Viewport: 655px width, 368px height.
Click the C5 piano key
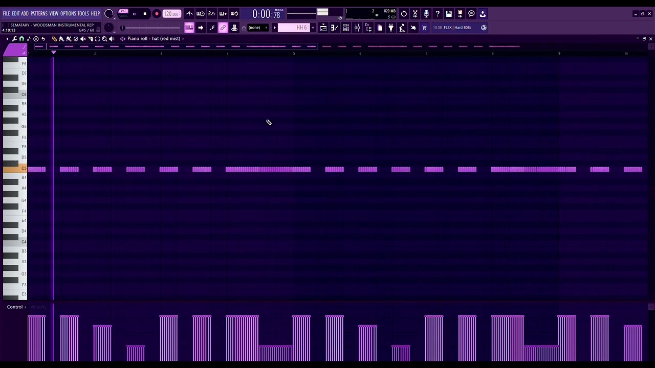(x=15, y=169)
